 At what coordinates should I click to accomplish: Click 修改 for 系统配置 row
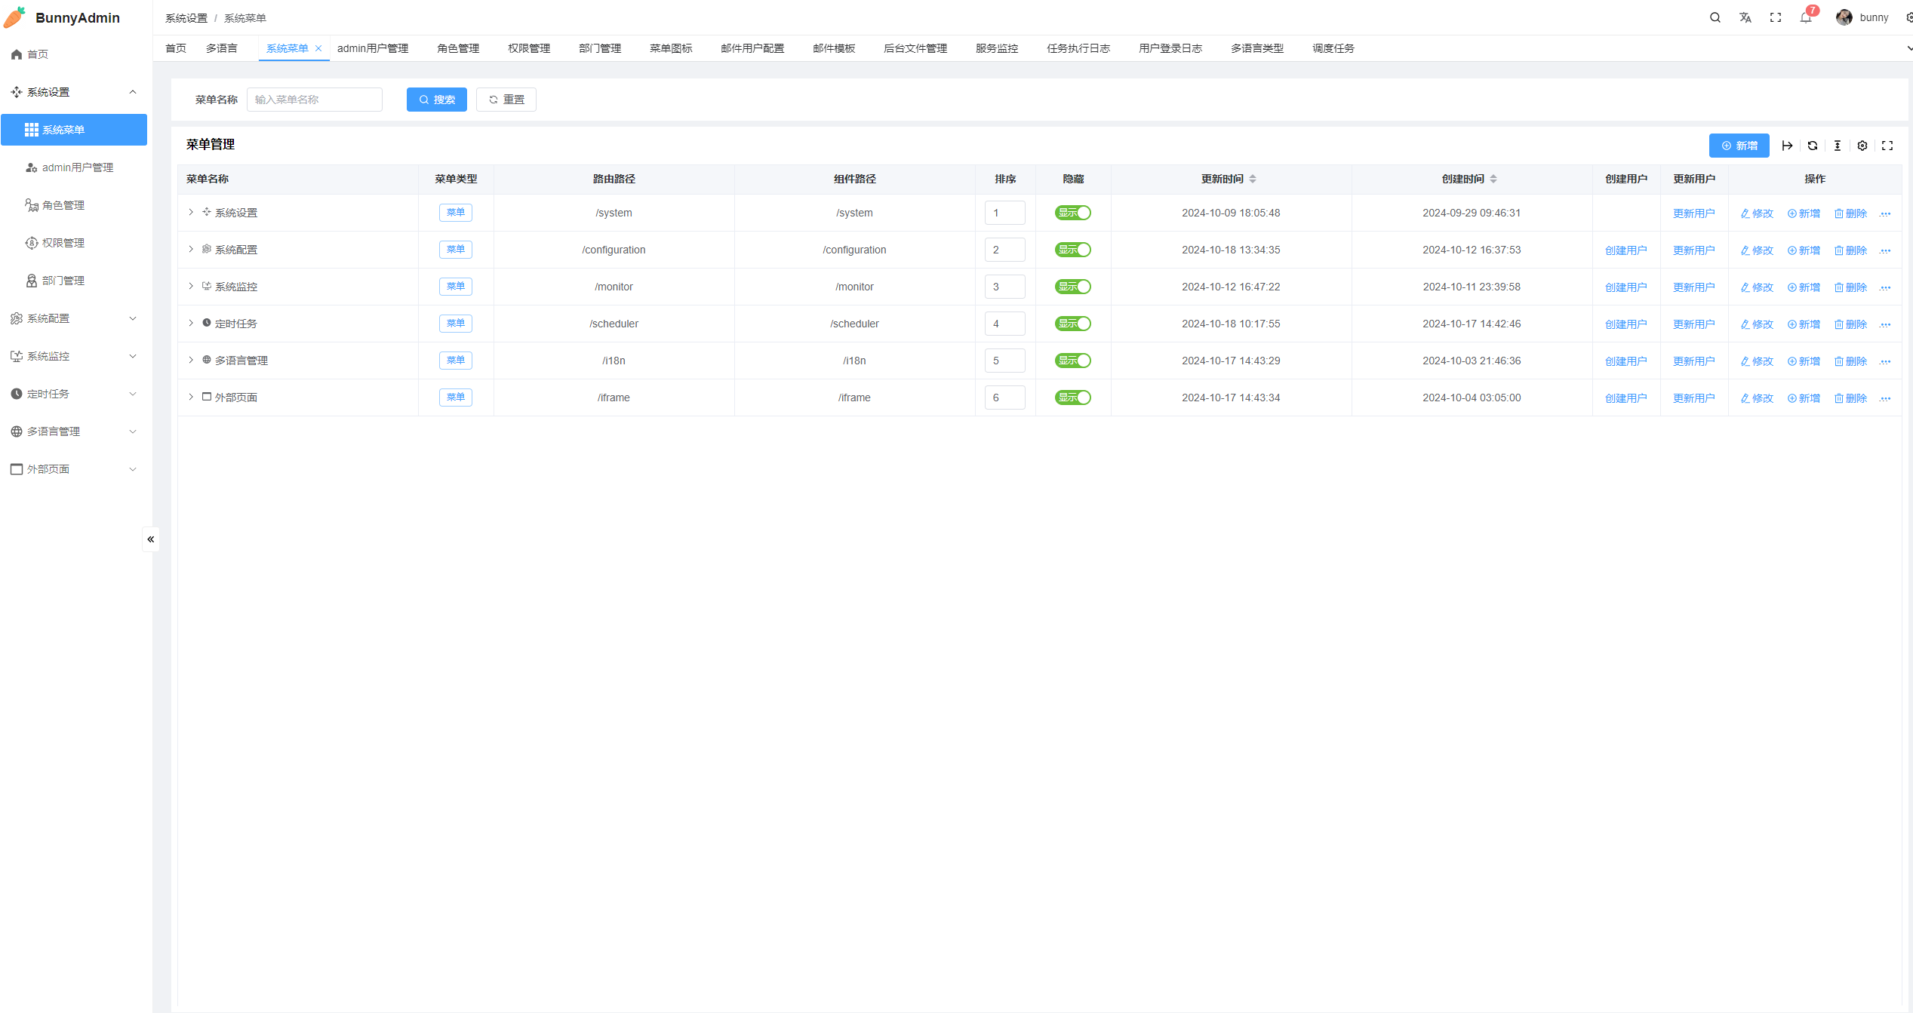click(x=1757, y=250)
